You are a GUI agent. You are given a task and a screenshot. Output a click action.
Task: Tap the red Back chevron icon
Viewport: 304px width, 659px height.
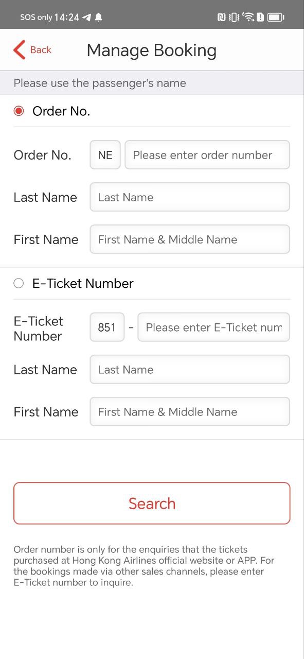pyautogui.click(x=19, y=50)
